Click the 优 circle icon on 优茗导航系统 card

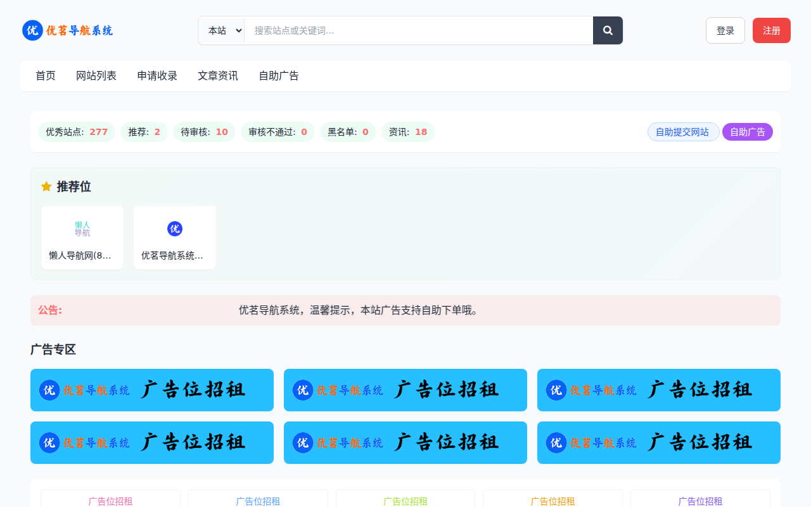175,229
